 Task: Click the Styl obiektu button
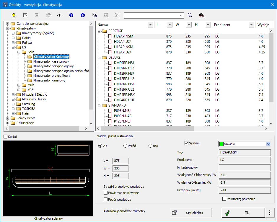191,213
